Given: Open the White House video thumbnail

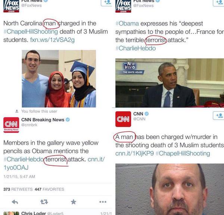Looking at the screenshot, I should click(x=170, y=83).
